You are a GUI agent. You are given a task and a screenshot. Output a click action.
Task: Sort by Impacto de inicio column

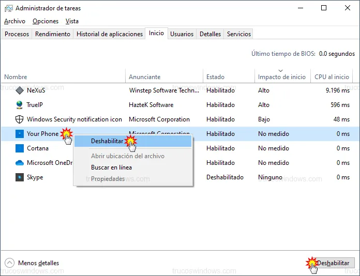[x=281, y=77]
